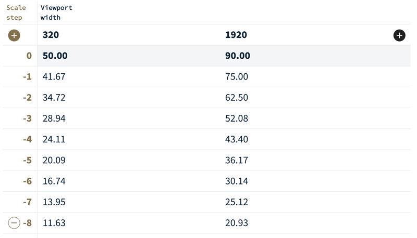This screenshot has height=238, width=417.
Task: Select the 13.95 value in step -7
Action: 54,202
